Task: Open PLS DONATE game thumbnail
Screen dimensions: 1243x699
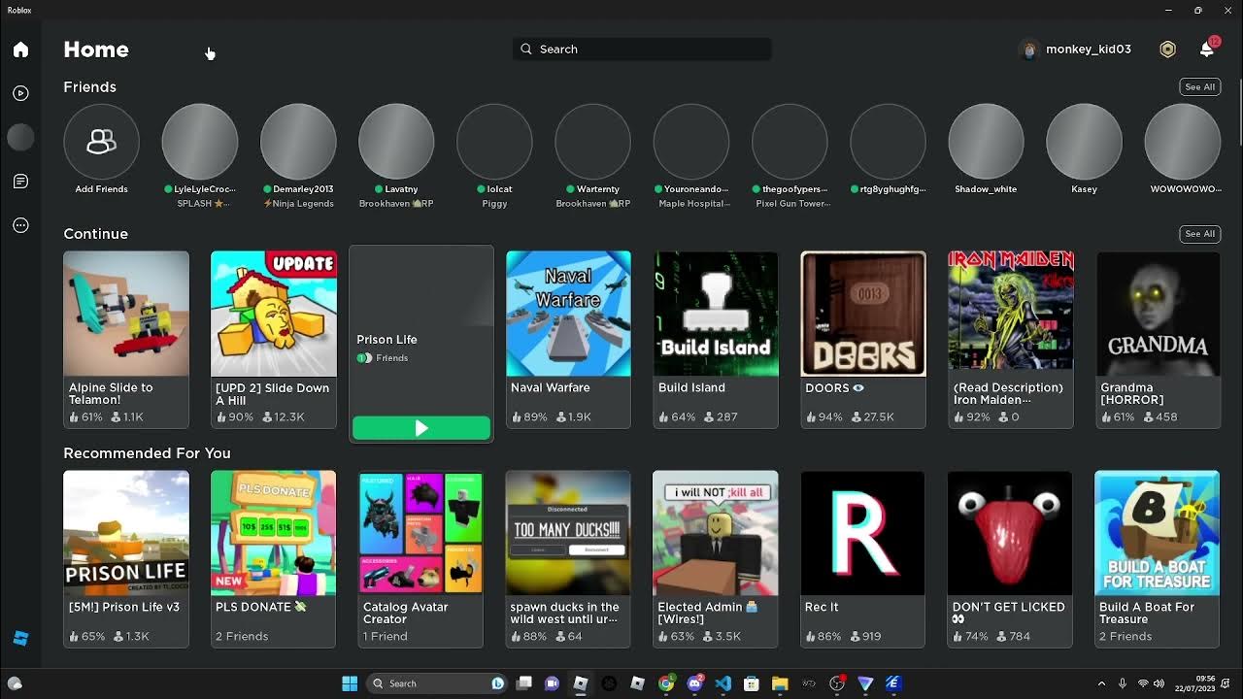Action: tap(274, 533)
